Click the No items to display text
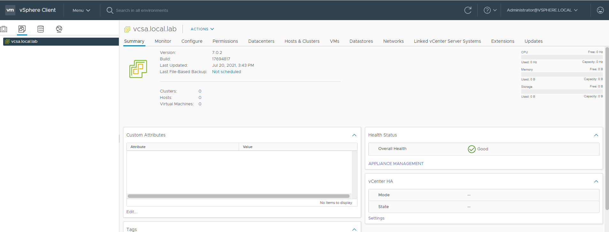Viewport: 609px width, 232px height. coord(336,203)
